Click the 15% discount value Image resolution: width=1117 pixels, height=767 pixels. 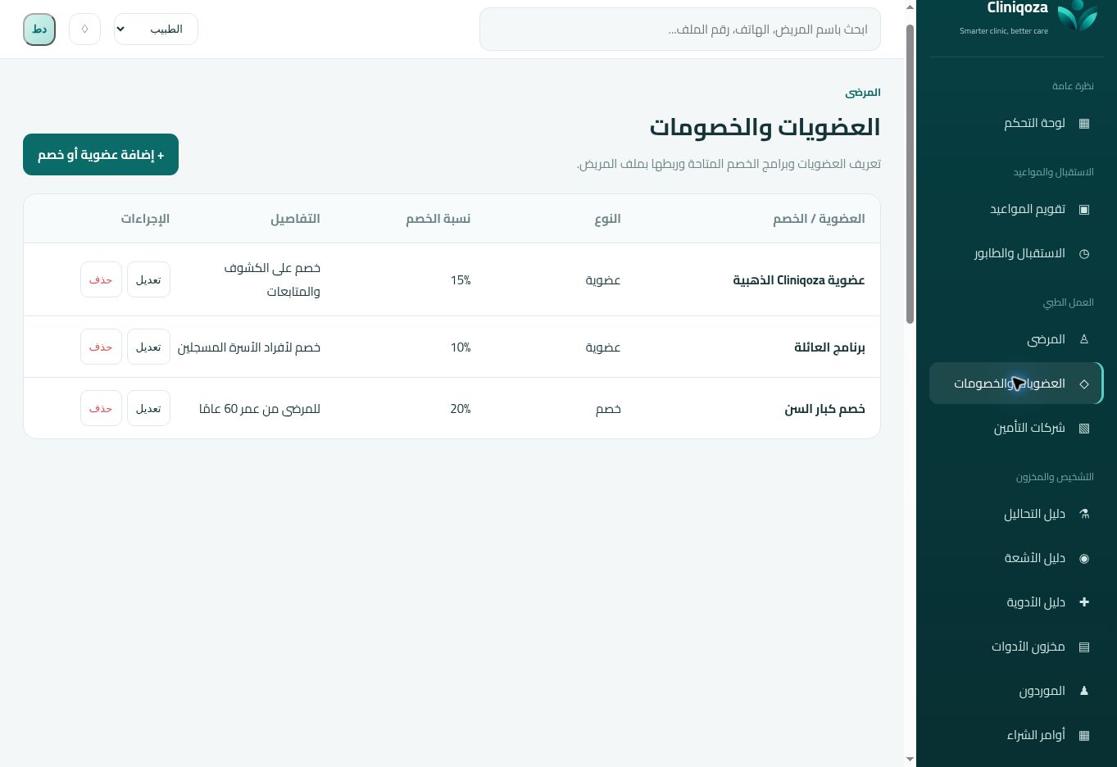(x=461, y=280)
